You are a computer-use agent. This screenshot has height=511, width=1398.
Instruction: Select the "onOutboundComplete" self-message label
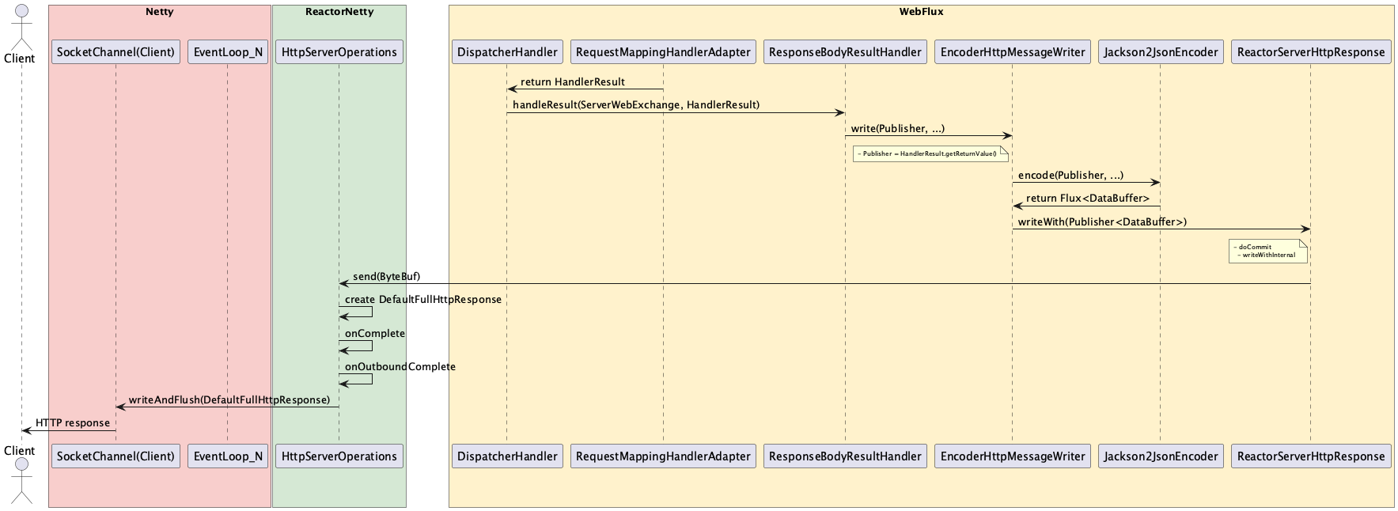point(400,367)
